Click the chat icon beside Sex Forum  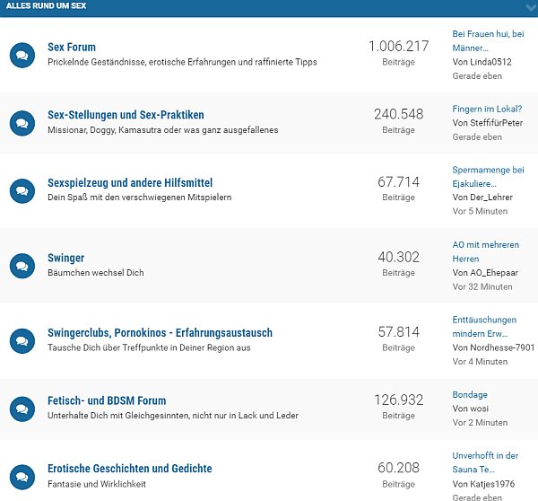22,55
